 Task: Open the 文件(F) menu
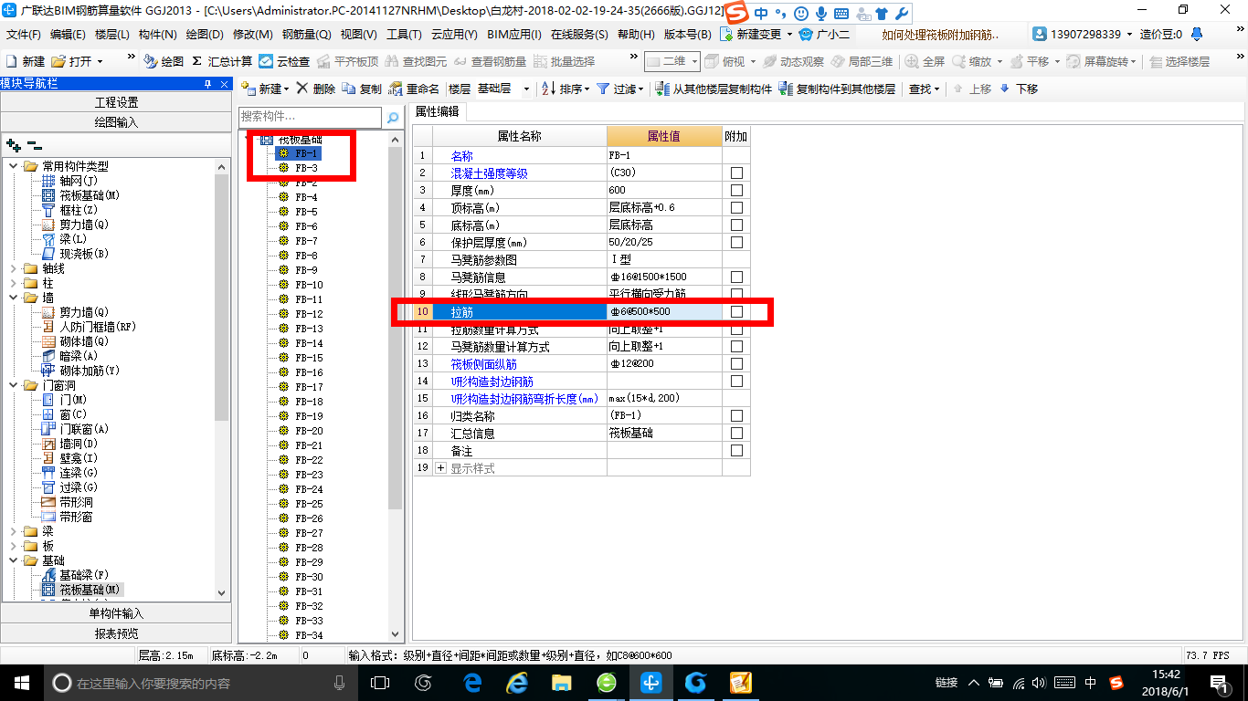tap(24, 34)
